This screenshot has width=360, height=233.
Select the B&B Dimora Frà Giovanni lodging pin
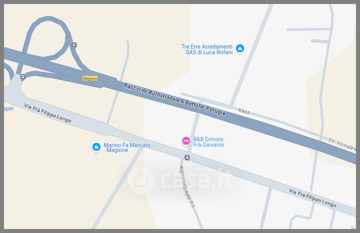186,141
